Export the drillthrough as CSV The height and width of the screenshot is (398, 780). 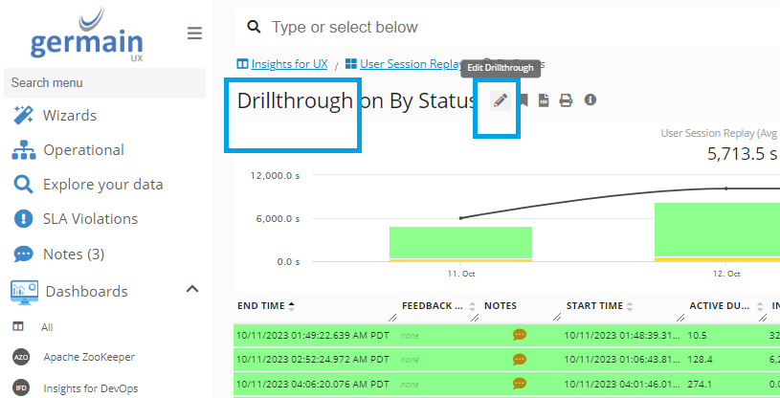[544, 100]
